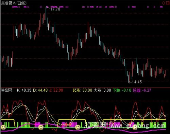Click the rightmost smiley face signal in indicator panel
This screenshot has height=134, width=170.
tap(135, 127)
